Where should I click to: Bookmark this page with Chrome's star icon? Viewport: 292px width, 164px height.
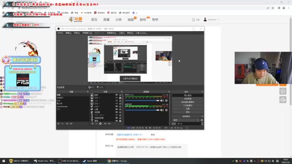point(273,8)
